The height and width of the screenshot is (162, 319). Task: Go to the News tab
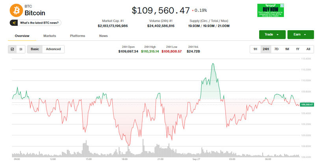coord(104,36)
